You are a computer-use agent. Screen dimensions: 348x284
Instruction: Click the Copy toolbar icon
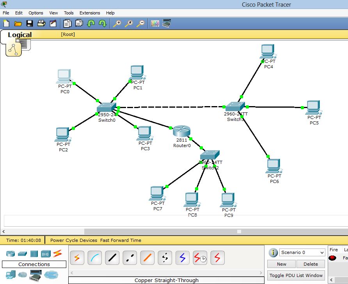pyautogui.click(x=67, y=23)
